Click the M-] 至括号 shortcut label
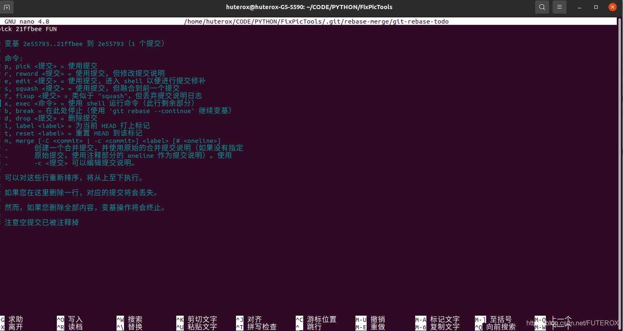Screen dimensions: 623x331 494,319
